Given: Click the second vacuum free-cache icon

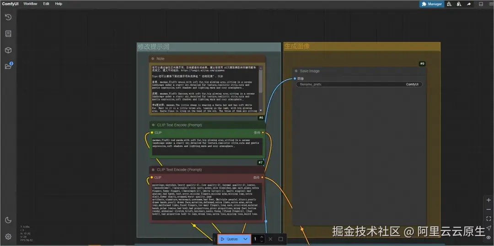Looking at the screenshot, I should coord(459,4).
